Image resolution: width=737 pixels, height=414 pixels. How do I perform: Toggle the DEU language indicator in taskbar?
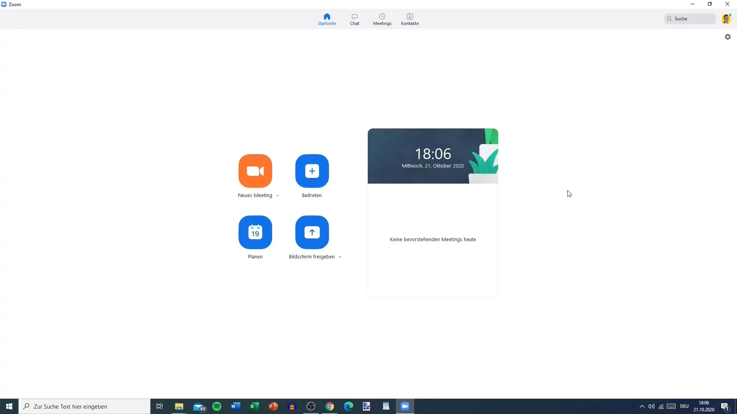684,406
